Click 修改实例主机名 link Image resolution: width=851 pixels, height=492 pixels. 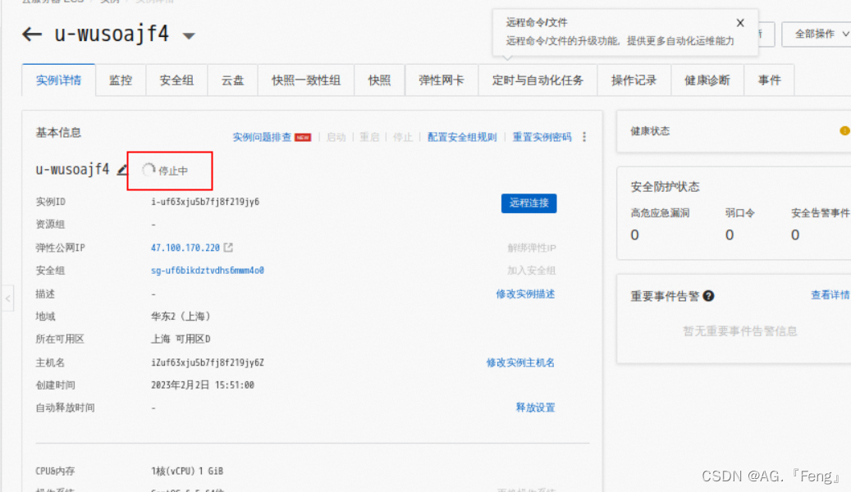pos(520,362)
